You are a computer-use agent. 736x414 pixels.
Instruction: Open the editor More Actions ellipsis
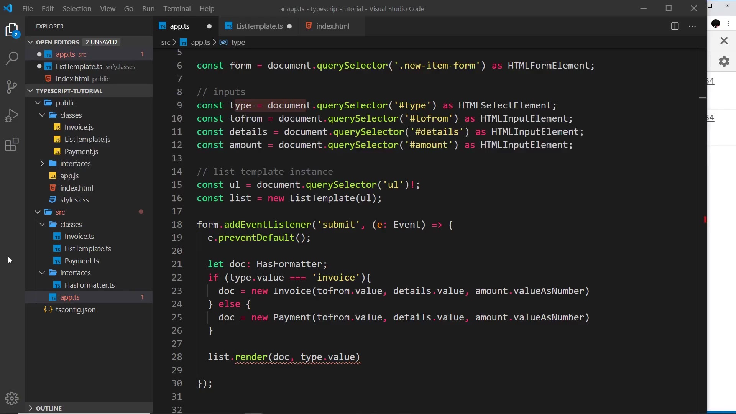[x=692, y=26]
